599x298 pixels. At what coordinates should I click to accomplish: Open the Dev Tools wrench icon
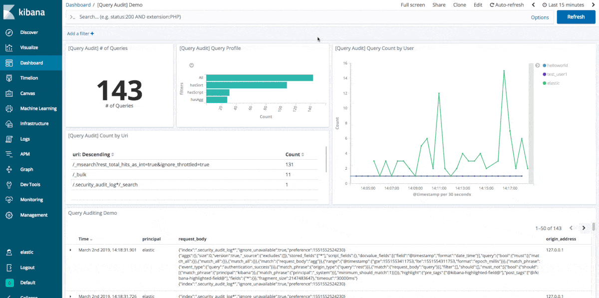[x=9, y=185]
